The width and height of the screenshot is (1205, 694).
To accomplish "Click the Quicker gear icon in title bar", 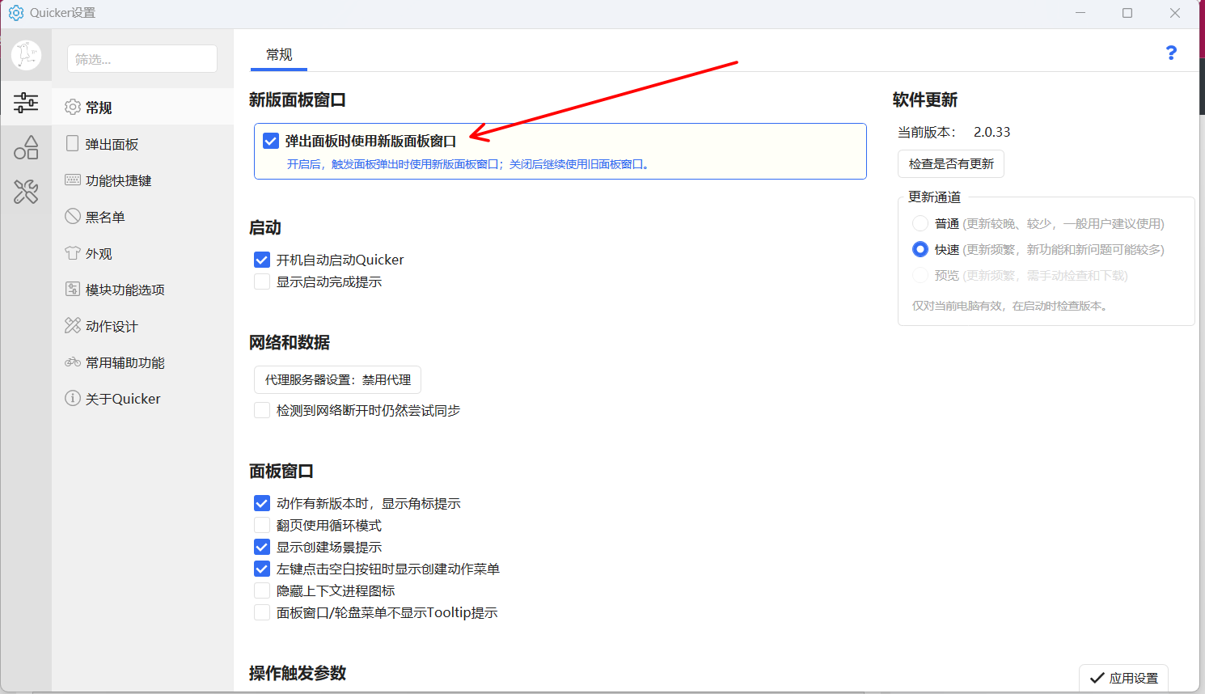I will coord(16,13).
